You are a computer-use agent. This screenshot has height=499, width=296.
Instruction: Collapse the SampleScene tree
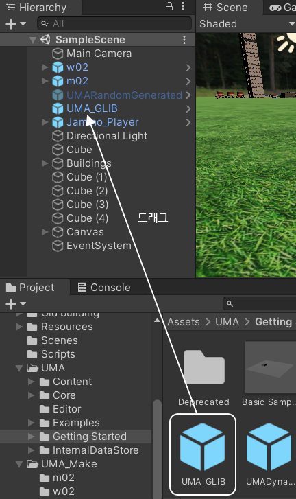(32, 40)
